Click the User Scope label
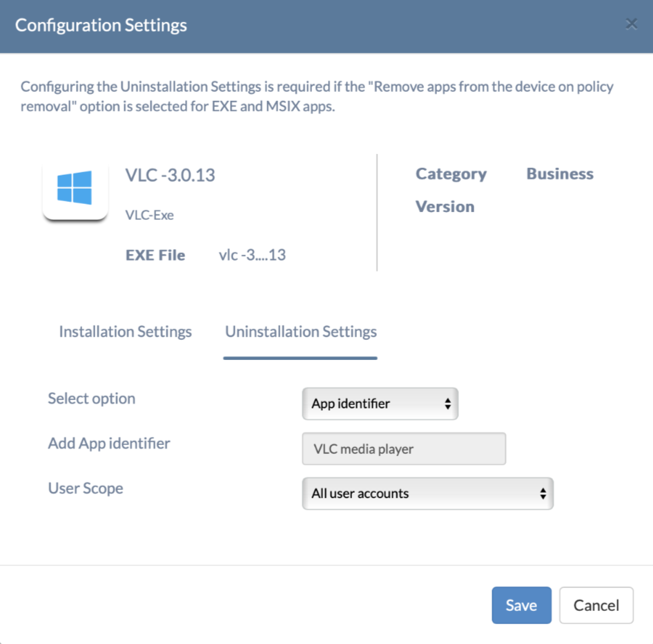 point(86,489)
